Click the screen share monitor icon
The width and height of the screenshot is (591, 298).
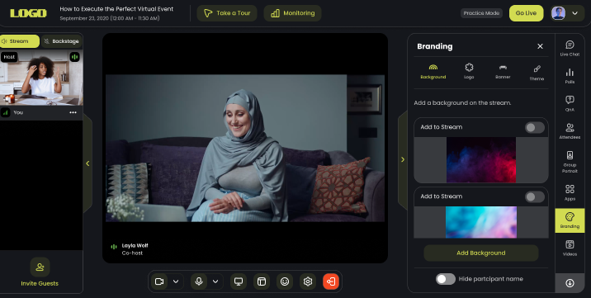pyautogui.click(x=239, y=281)
